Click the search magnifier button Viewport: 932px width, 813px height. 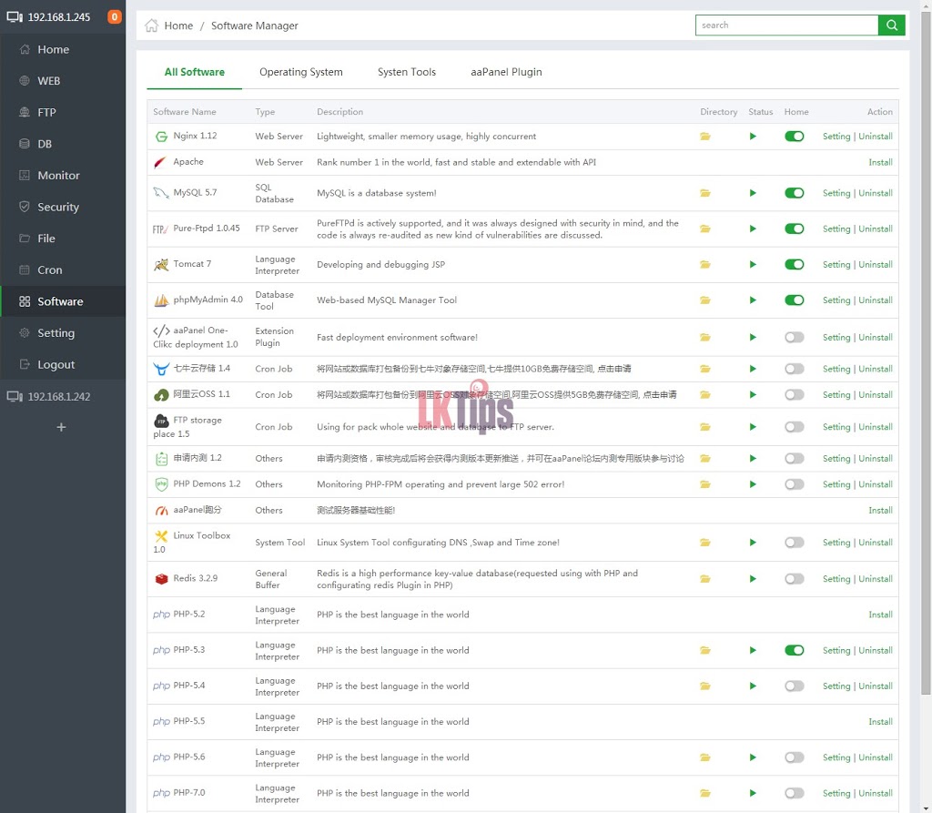point(891,25)
